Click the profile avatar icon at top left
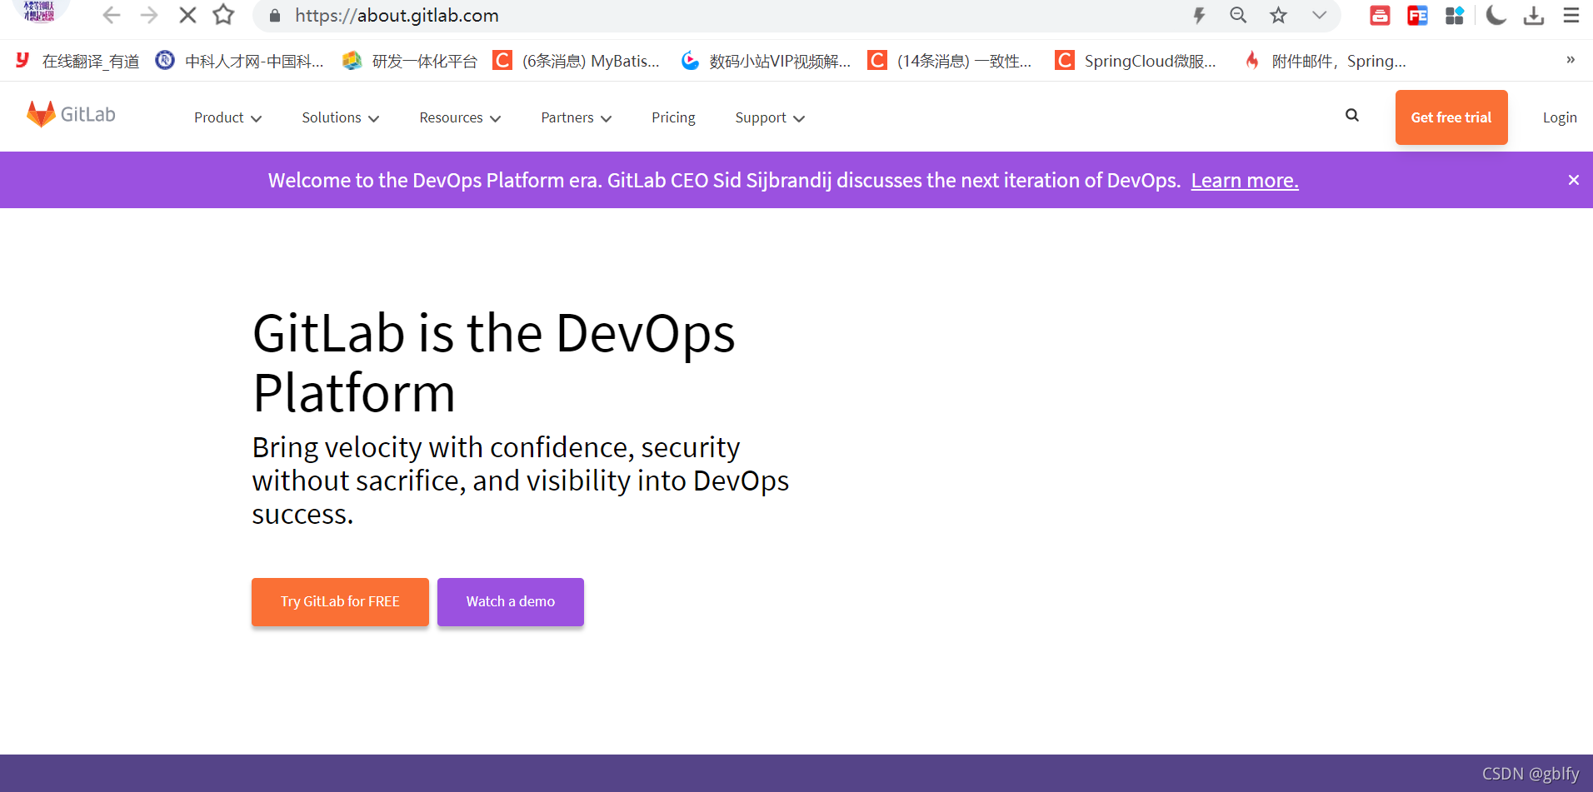 (39, 10)
